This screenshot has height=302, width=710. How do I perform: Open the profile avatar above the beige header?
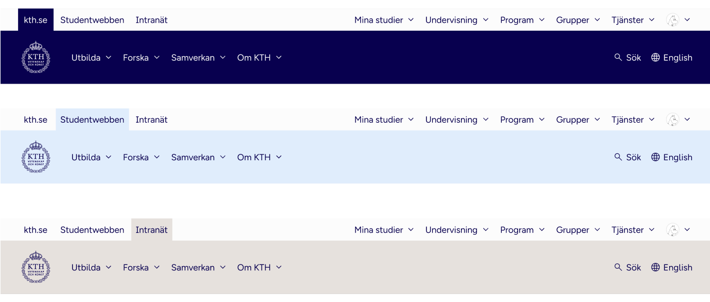pos(673,230)
